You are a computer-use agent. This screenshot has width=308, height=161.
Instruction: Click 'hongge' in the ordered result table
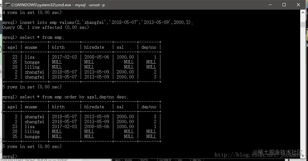tap(32, 137)
